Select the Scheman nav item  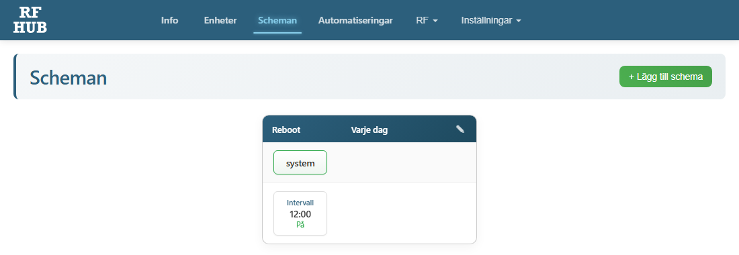pyautogui.click(x=277, y=21)
